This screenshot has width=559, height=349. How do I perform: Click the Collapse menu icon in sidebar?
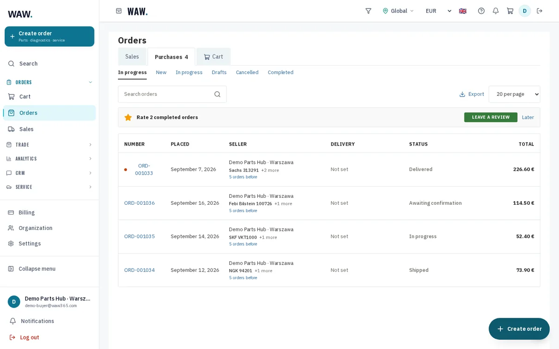[x=11, y=268]
